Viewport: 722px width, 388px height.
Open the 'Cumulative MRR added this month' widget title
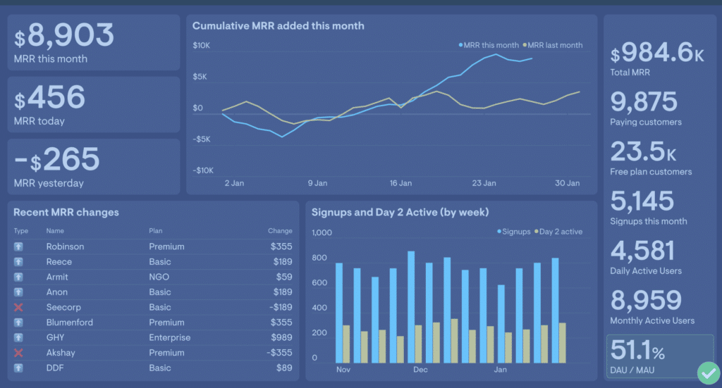click(x=279, y=26)
